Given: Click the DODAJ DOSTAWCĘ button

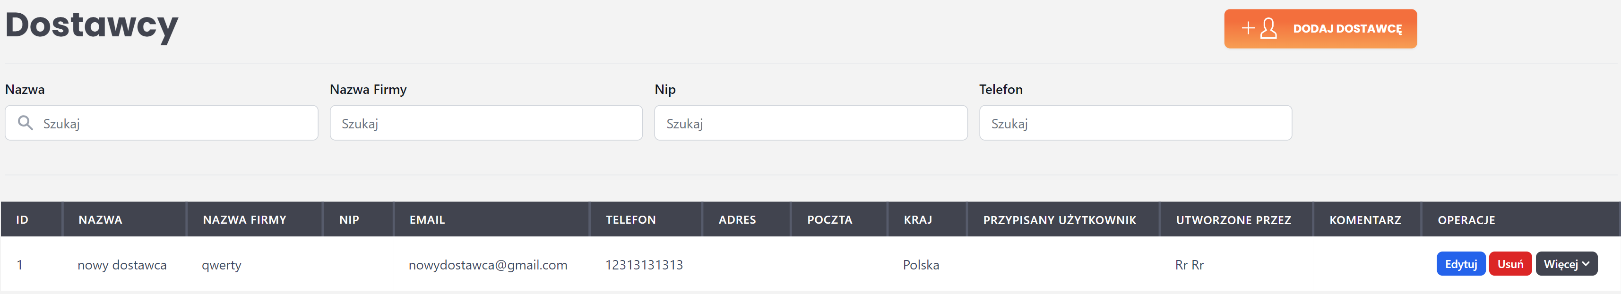Looking at the screenshot, I should point(1346,29).
